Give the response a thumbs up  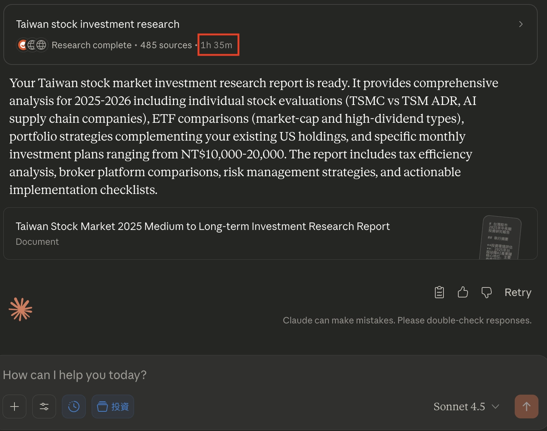point(463,292)
